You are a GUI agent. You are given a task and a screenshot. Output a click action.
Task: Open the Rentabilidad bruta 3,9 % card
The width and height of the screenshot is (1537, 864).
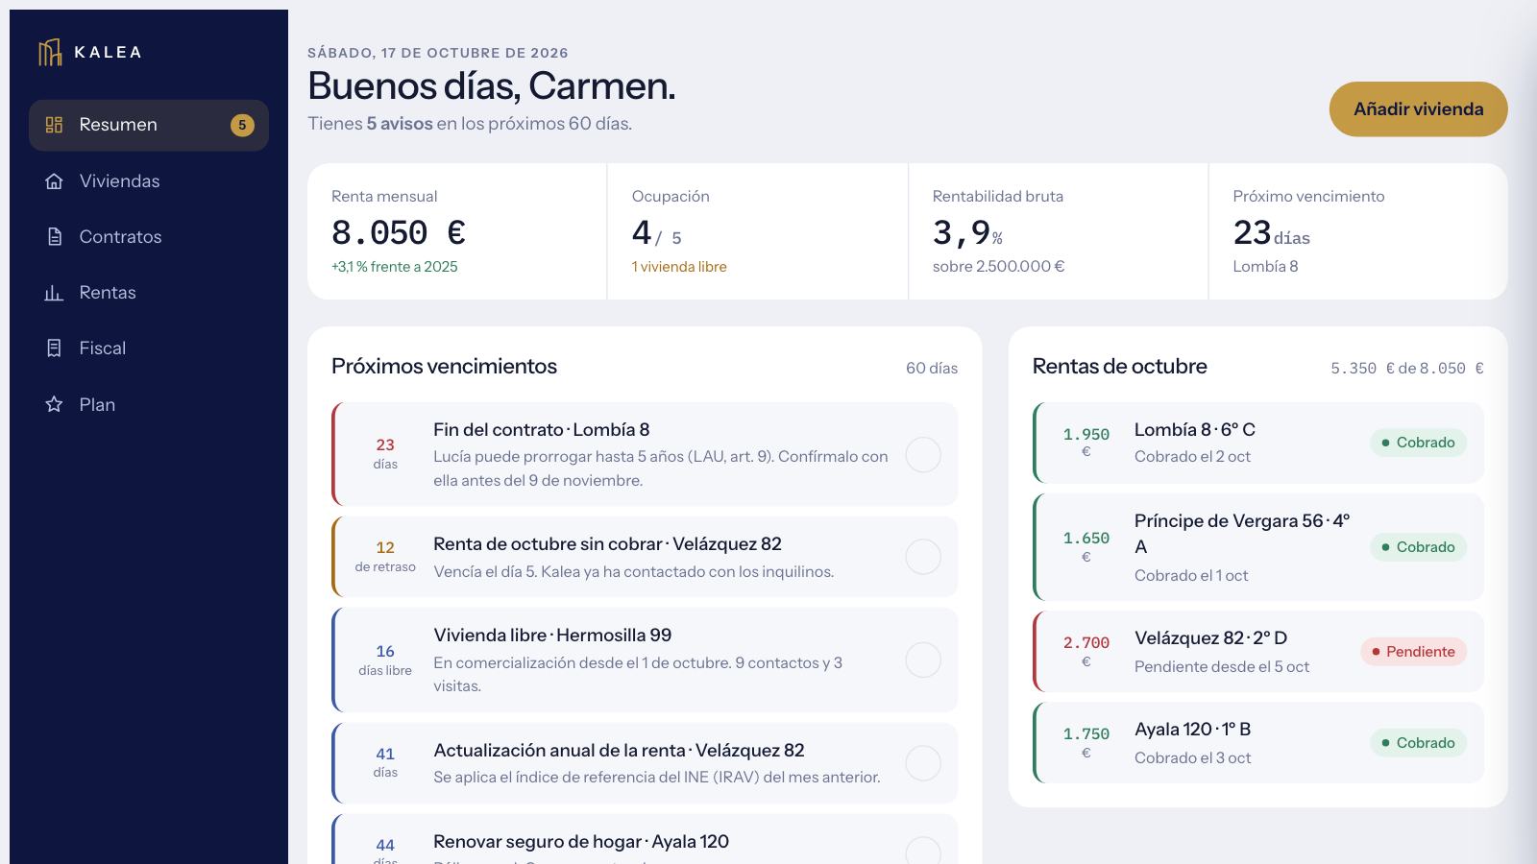[1059, 231]
